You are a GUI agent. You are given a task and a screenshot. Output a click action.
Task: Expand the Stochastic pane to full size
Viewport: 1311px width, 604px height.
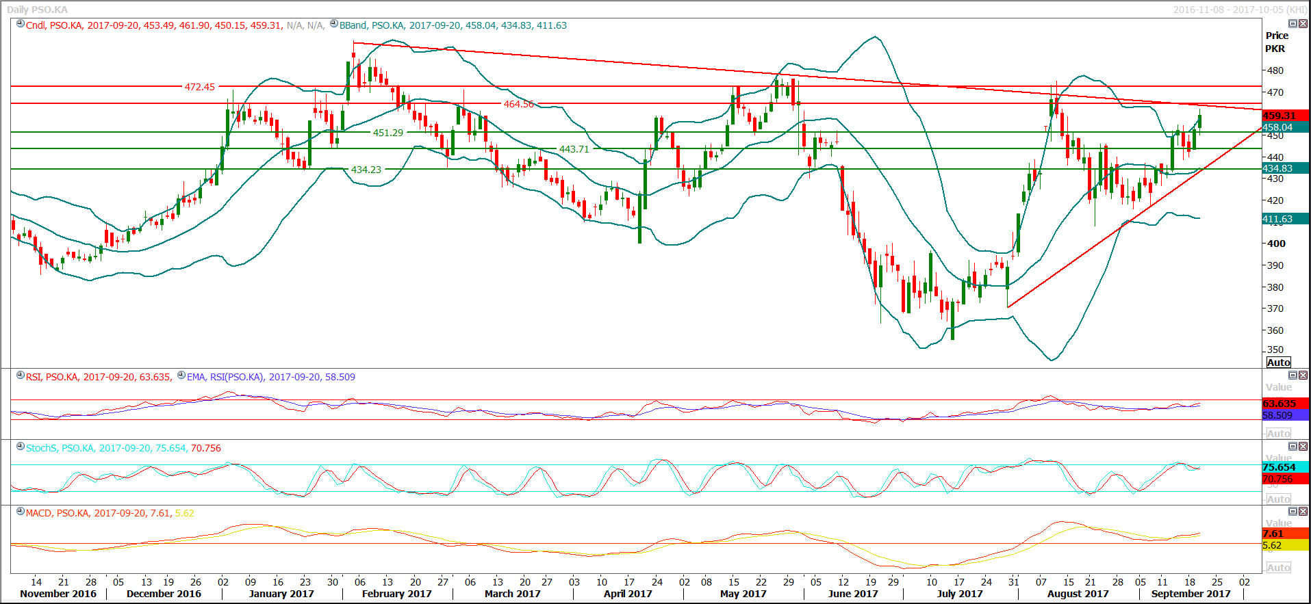[x=1293, y=447]
